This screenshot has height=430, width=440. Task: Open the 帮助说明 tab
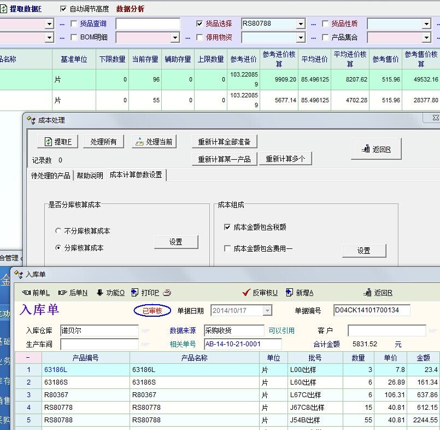coord(89,176)
